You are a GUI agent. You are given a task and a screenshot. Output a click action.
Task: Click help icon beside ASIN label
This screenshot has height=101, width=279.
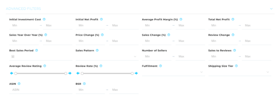(19, 84)
